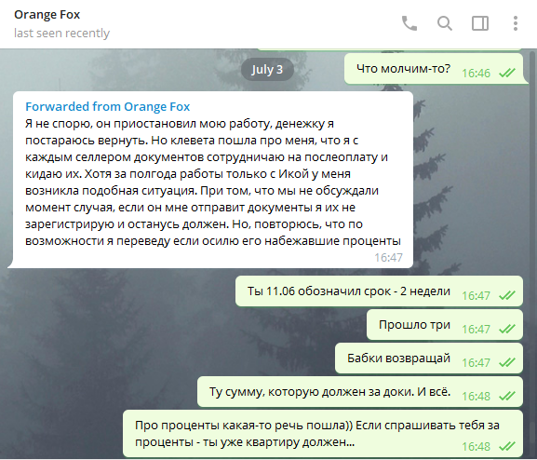Select the 'Прошло три' message bubble
Screen dimensions: 537x460
445,325
